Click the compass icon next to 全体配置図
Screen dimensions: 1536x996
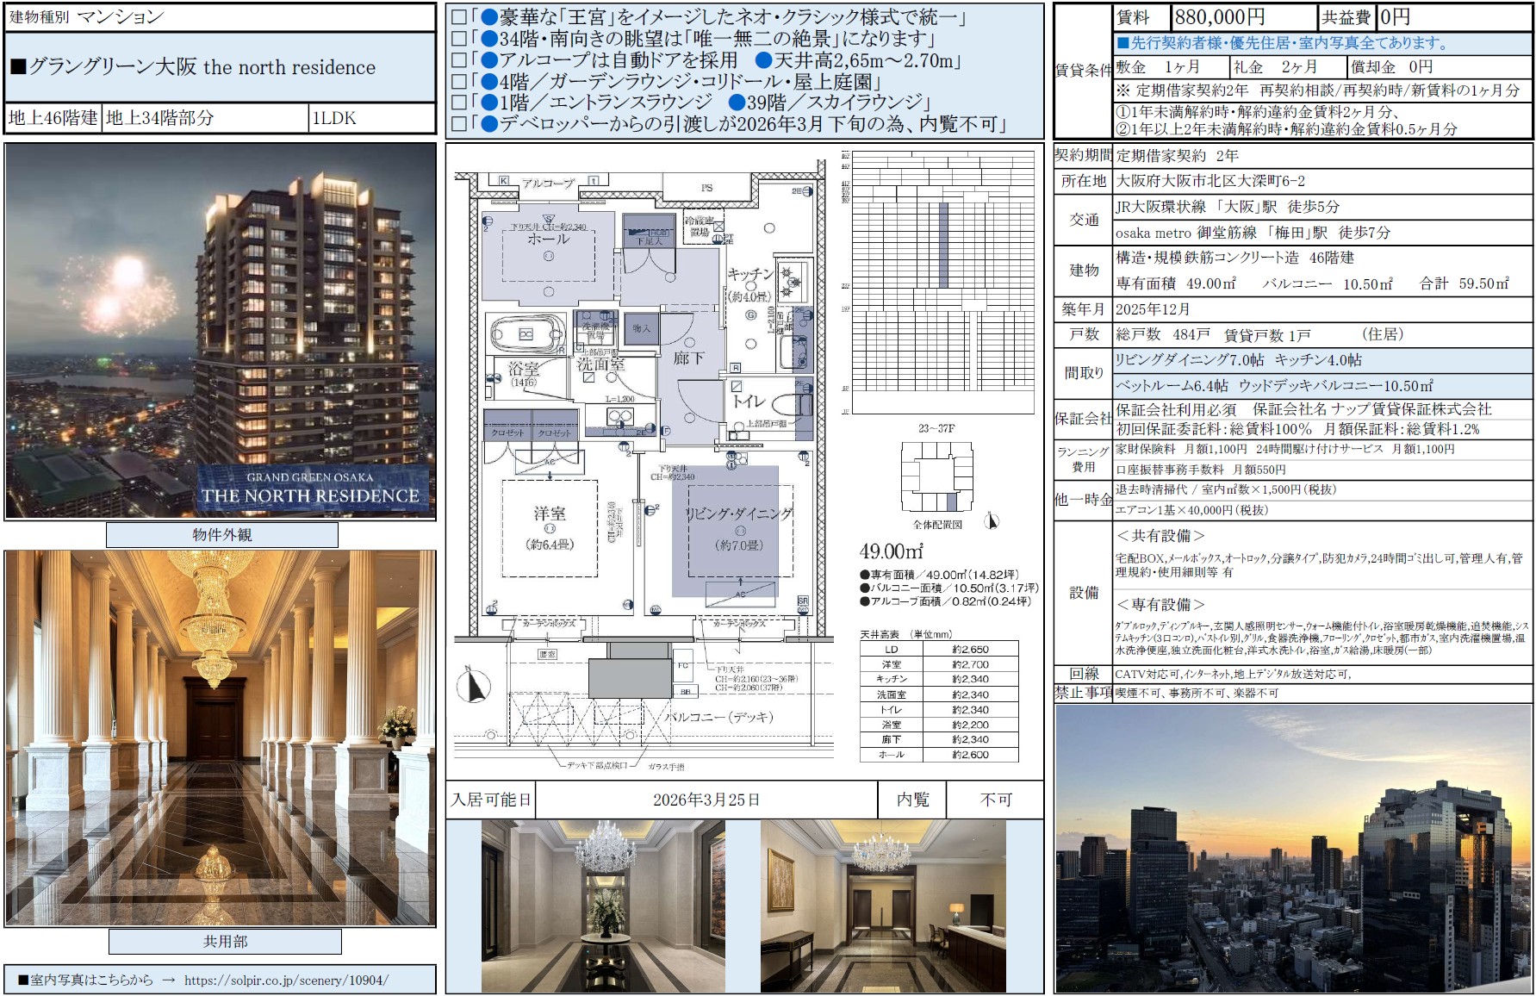(992, 521)
